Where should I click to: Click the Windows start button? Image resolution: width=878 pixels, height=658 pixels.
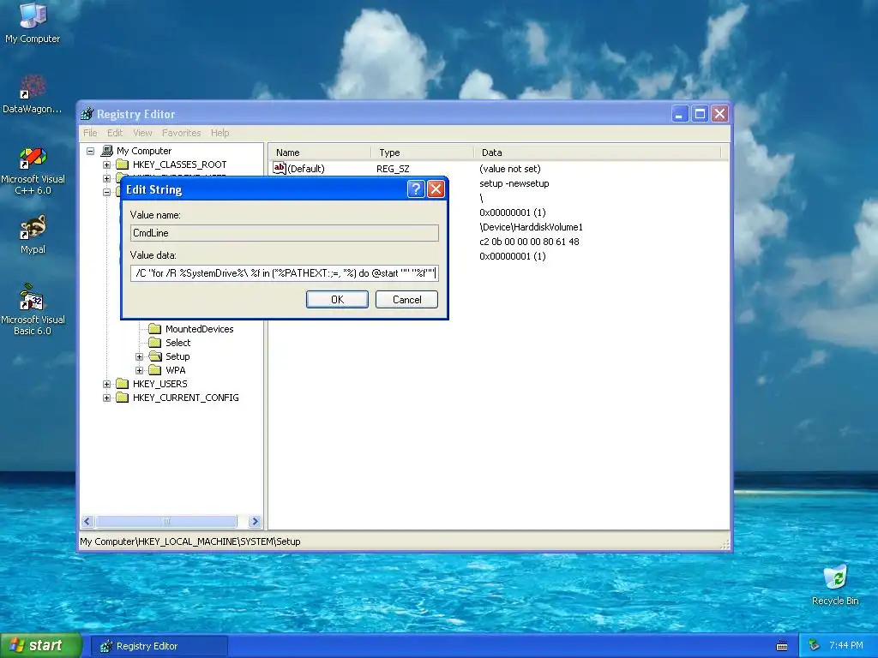[x=40, y=646]
